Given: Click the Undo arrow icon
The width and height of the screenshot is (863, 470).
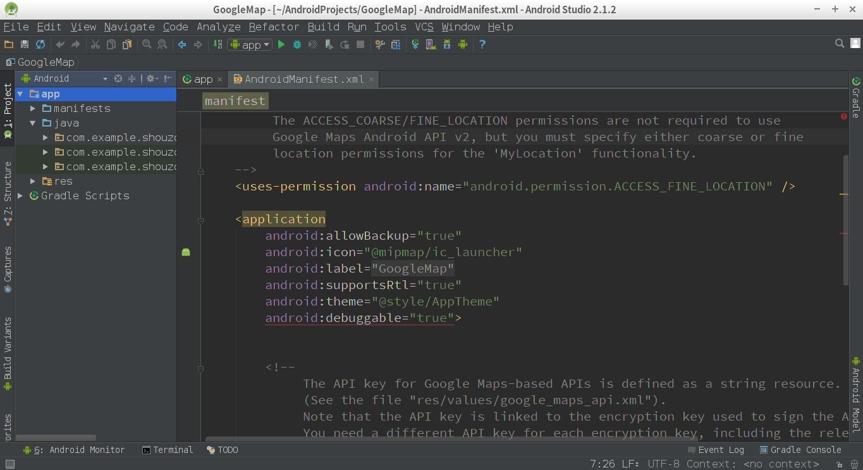Looking at the screenshot, I should tap(60, 44).
